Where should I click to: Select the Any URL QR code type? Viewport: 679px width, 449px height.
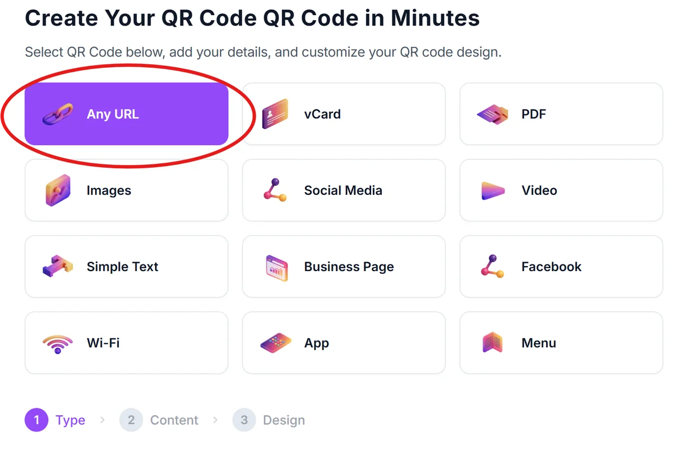click(x=126, y=114)
